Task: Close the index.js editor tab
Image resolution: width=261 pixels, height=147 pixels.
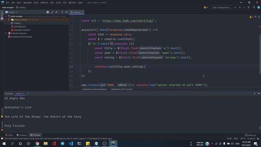Action: coord(82,12)
